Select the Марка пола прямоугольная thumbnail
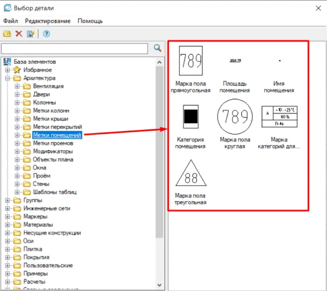 190,61
